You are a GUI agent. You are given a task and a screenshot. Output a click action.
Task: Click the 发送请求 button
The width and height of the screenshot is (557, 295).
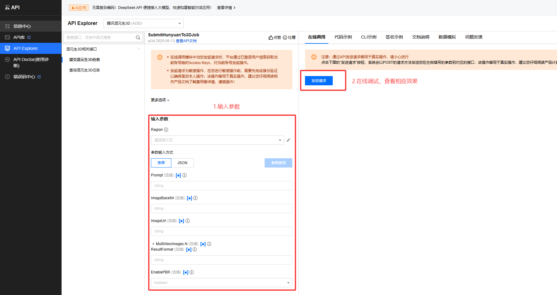pos(319,81)
